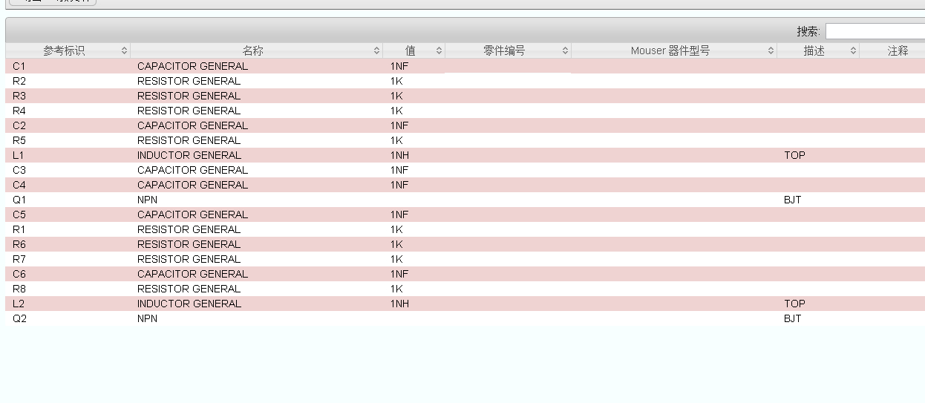Image resolution: width=925 pixels, height=403 pixels.
Task: Select BJT description in row Q1
Action: point(792,200)
